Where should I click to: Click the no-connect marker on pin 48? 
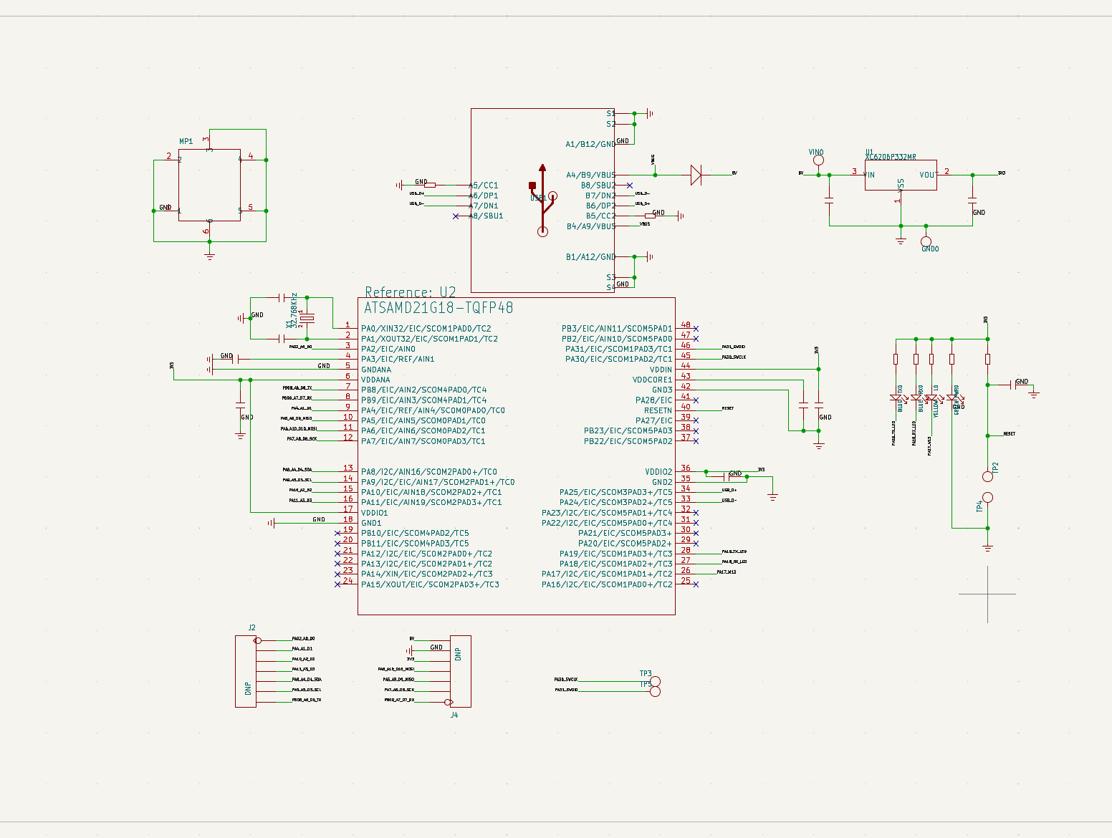696,329
